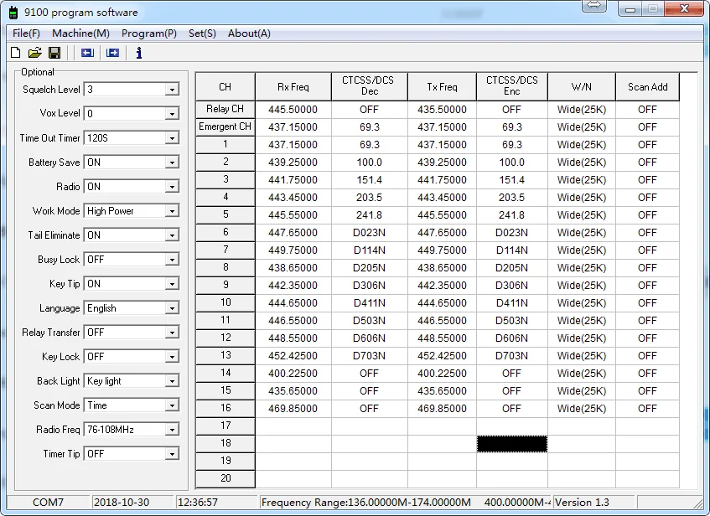
Task: Click the Relay CH row header
Action: [x=225, y=109]
